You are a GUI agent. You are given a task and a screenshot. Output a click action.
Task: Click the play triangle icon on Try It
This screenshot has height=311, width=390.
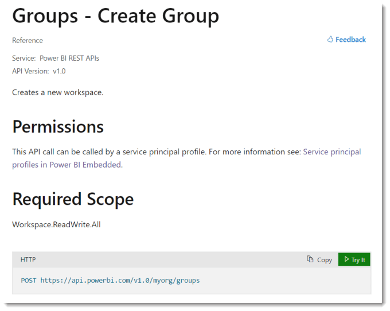[x=346, y=259]
